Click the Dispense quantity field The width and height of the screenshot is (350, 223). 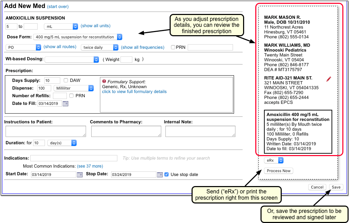(44, 88)
